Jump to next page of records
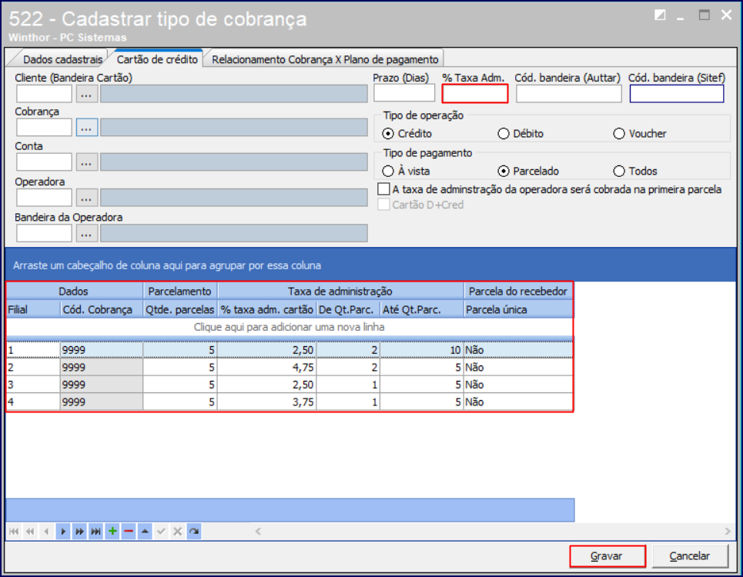 (x=79, y=532)
